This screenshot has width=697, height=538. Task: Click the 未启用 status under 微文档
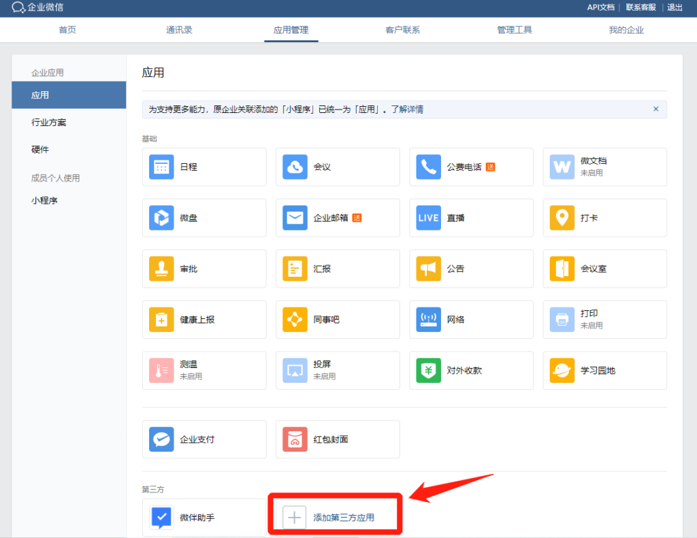591,173
